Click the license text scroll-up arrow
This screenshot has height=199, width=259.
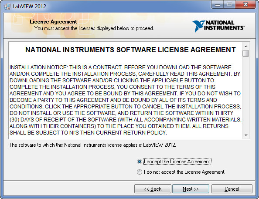point(246,46)
